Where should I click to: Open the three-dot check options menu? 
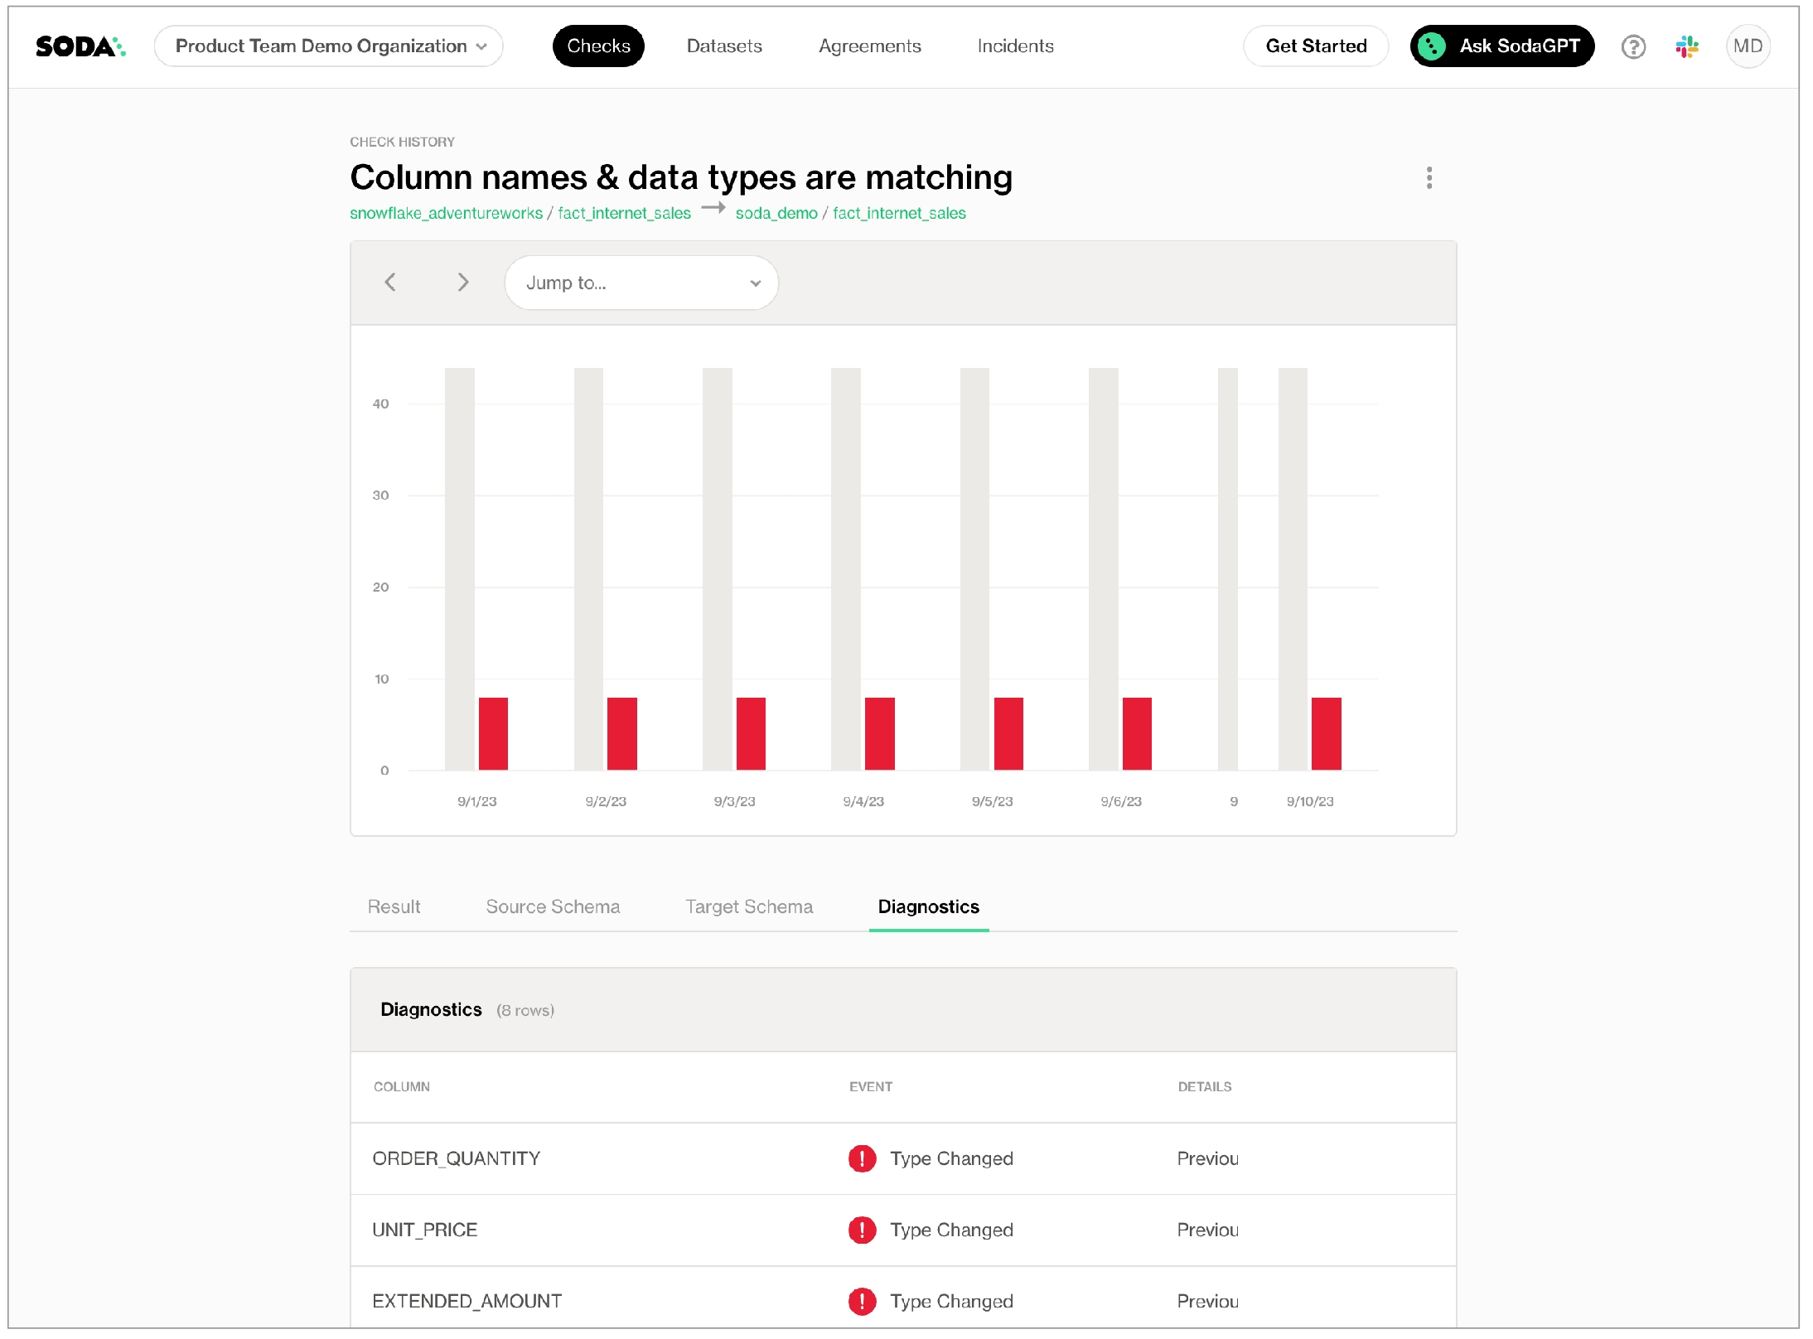click(1429, 177)
